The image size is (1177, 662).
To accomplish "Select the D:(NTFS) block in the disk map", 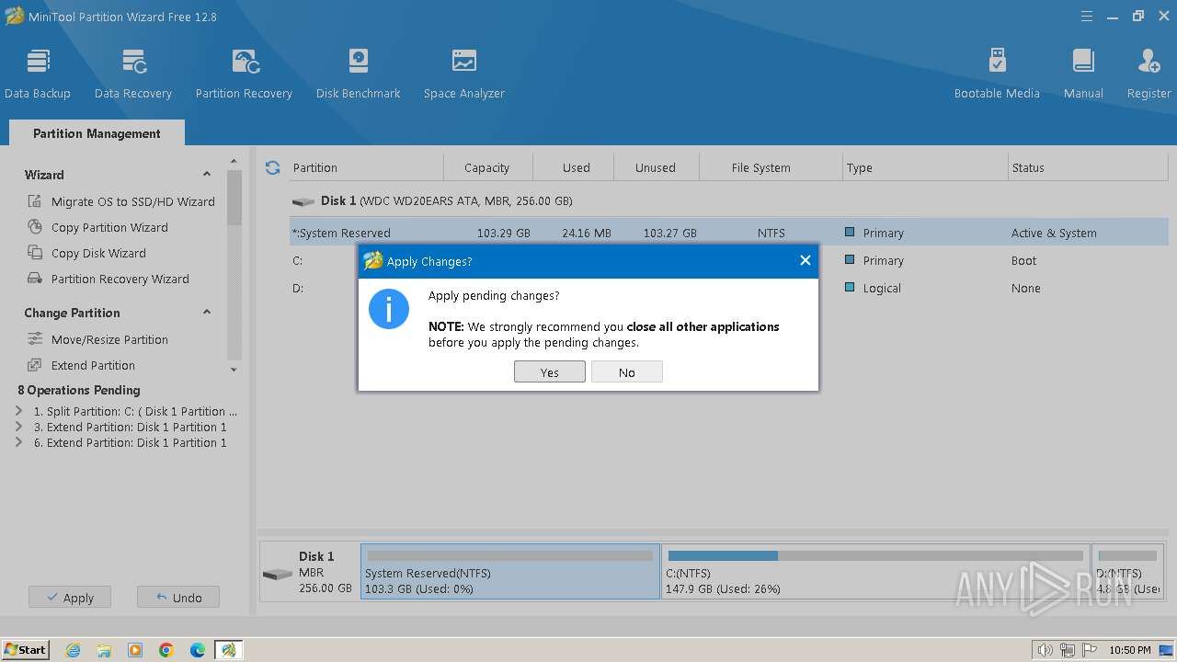I will tap(1127, 572).
